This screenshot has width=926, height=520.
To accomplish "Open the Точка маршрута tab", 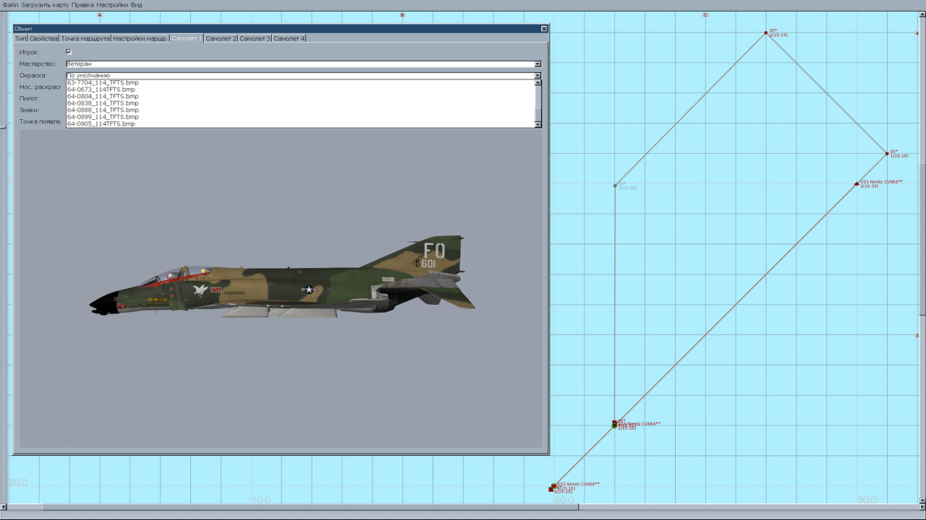I will click(85, 38).
